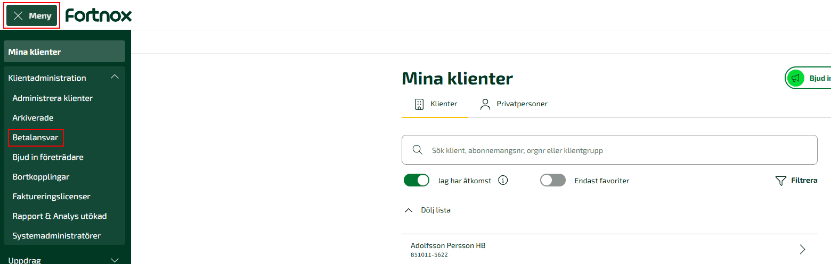831x264 pixels.
Task: Open Faktureringslicenser menu entry
Action: 52,196
